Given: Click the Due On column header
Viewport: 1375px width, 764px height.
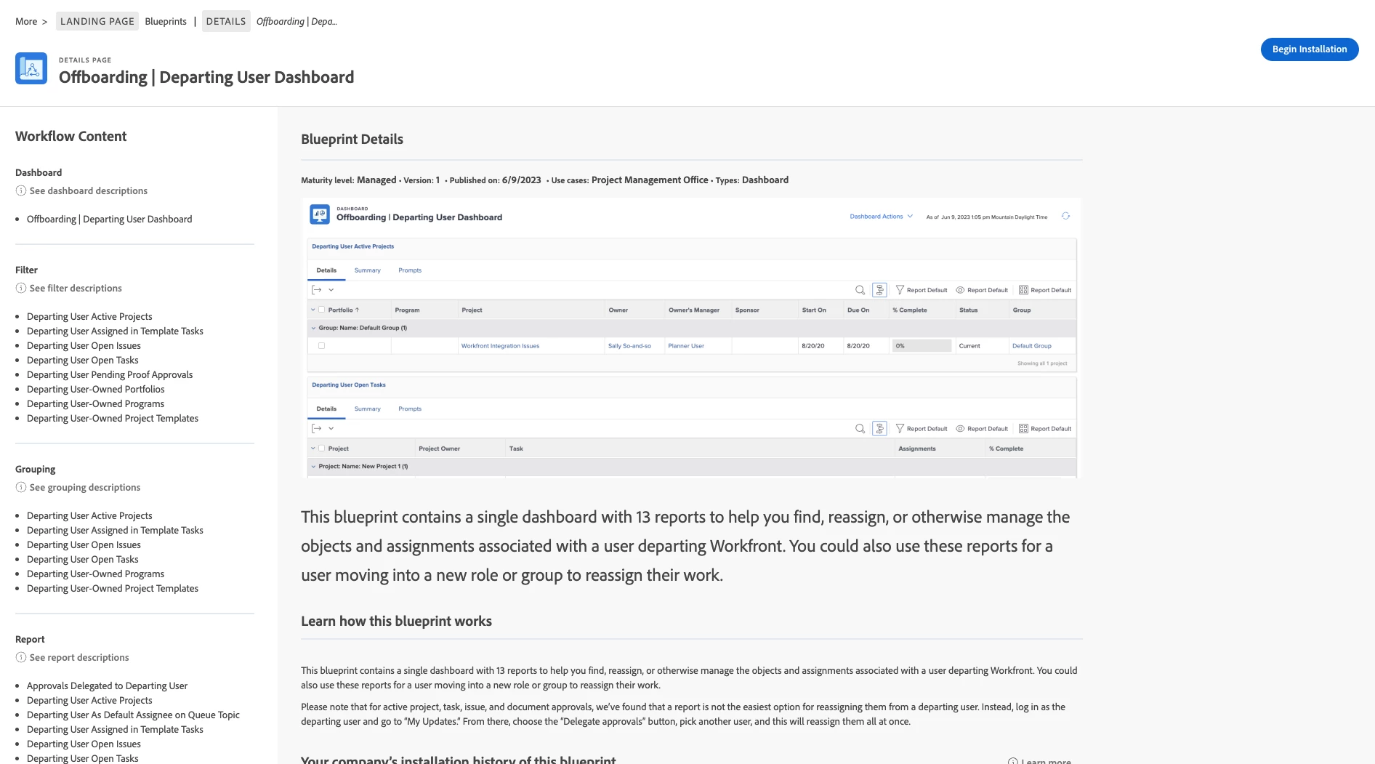Looking at the screenshot, I should pyautogui.click(x=858, y=310).
